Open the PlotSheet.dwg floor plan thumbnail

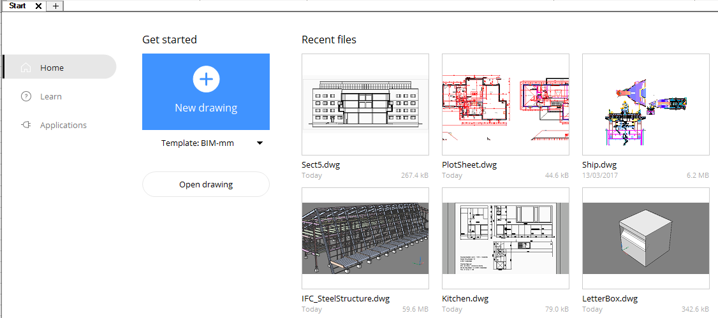coord(505,104)
